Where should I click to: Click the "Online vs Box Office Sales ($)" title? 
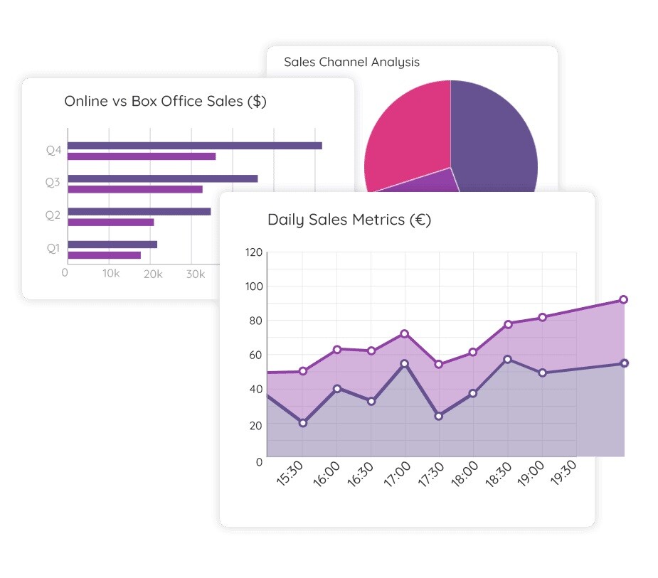[x=165, y=102]
